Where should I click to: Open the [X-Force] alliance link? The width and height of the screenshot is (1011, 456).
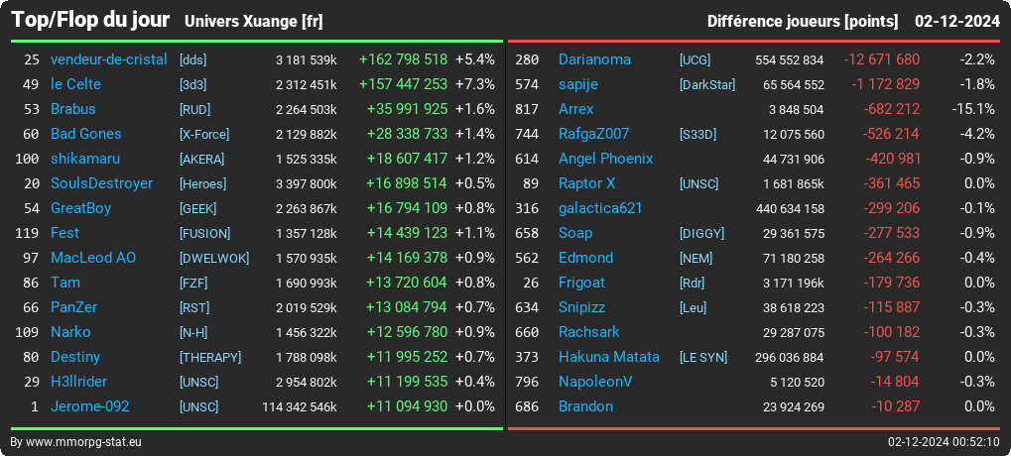coord(204,134)
